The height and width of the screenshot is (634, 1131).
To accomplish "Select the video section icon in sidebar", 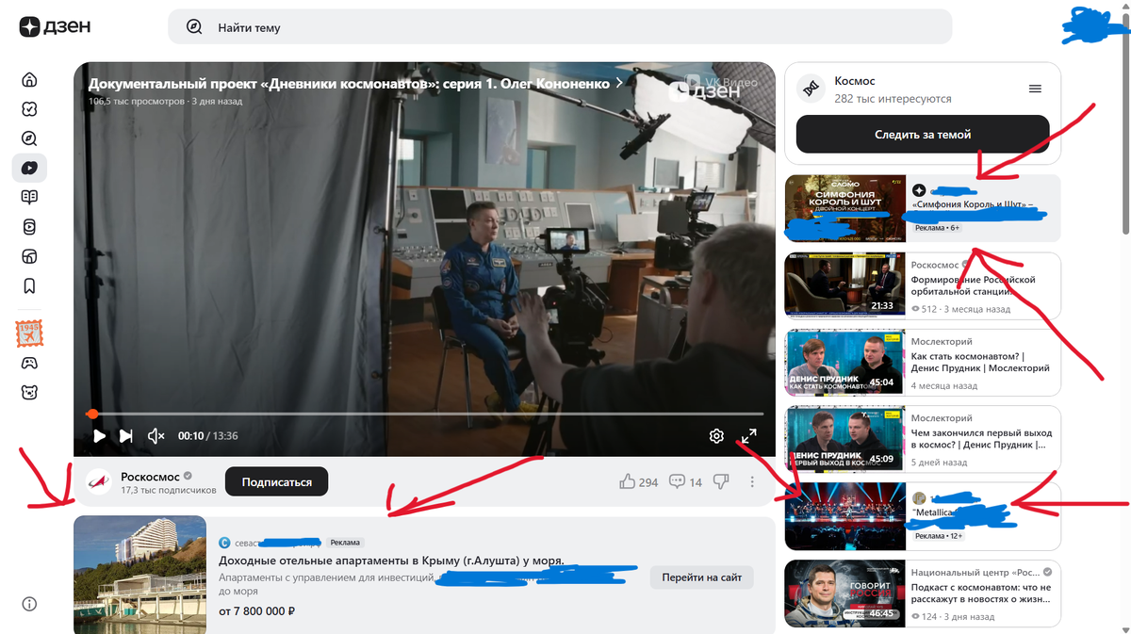I will [29, 168].
